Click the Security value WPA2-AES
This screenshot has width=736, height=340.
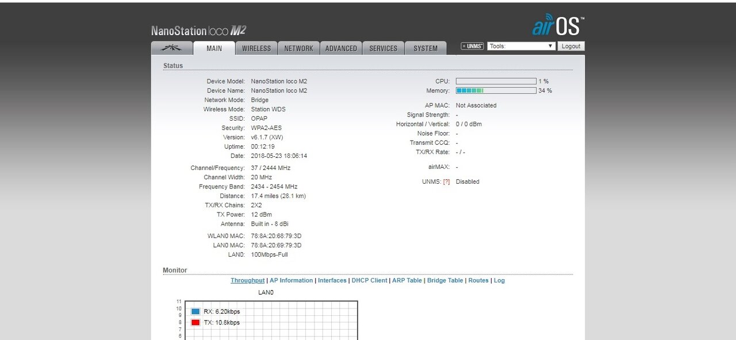coord(266,127)
